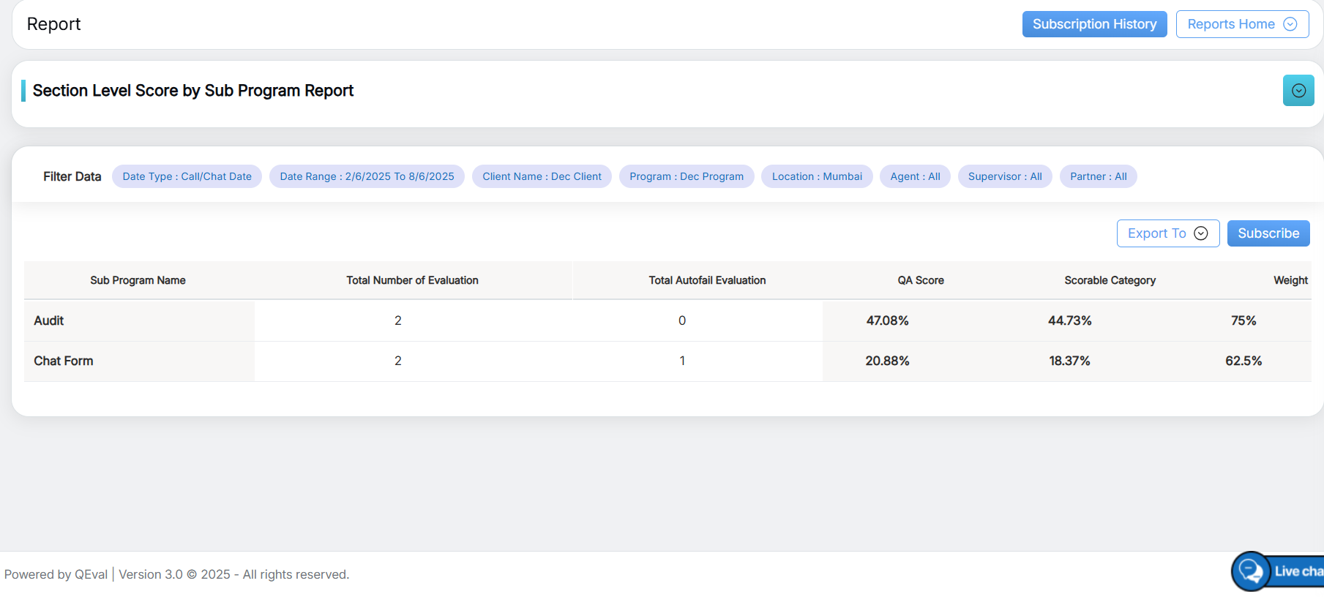Click the Date Range filter chip
The height and width of the screenshot is (597, 1324).
tap(367, 176)
